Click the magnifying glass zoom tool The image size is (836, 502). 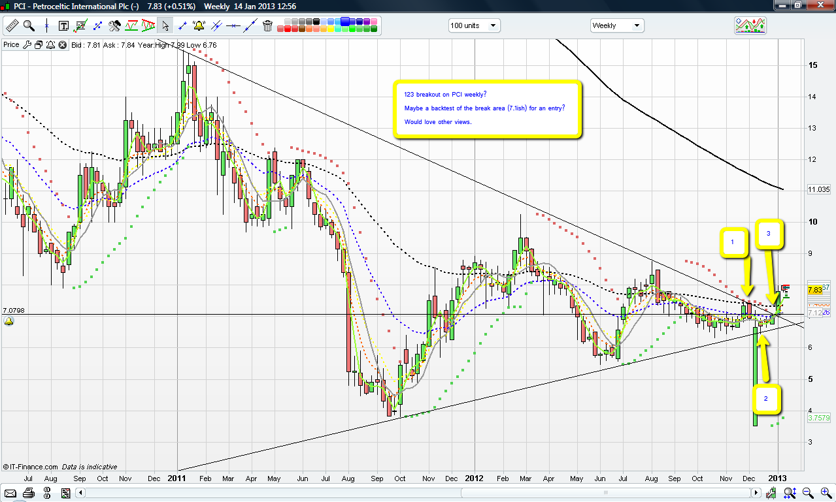pos(29,26)
